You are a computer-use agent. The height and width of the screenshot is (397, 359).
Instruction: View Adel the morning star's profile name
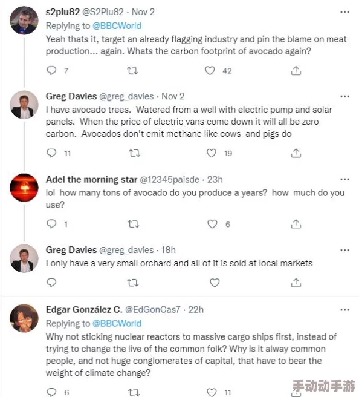point(91,179)
